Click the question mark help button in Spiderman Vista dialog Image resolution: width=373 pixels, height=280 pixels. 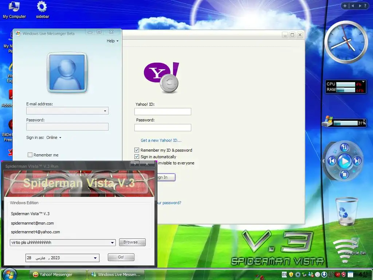point(135,164)
